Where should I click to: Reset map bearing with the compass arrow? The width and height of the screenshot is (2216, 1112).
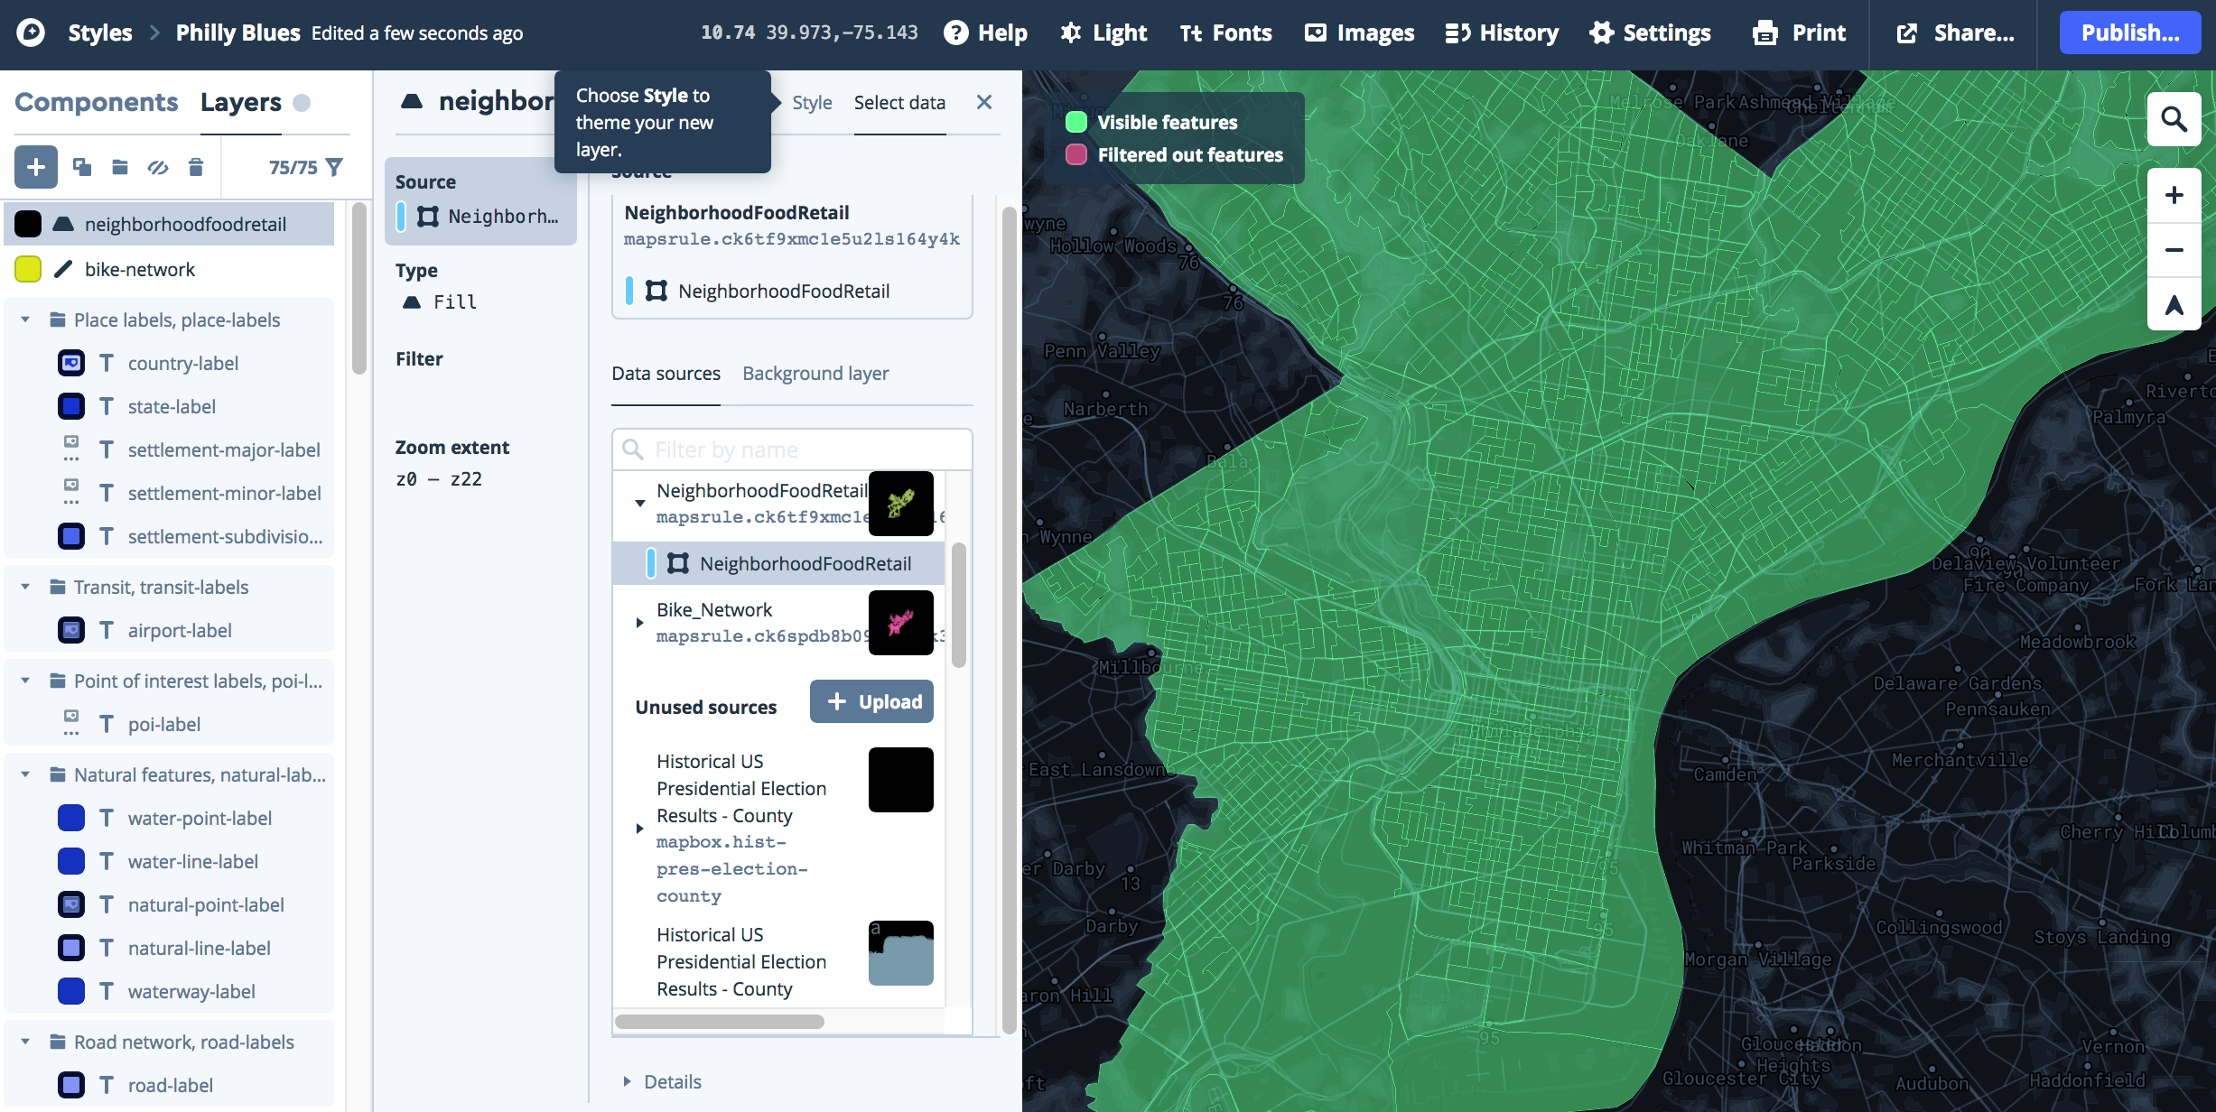point(2174,305)
